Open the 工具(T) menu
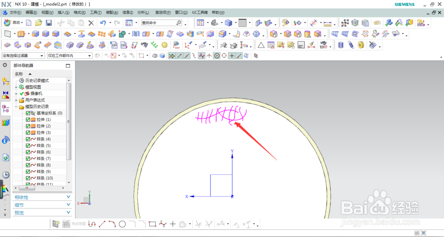This screenshot has height=237, width=444. click(x=96, y=12)
